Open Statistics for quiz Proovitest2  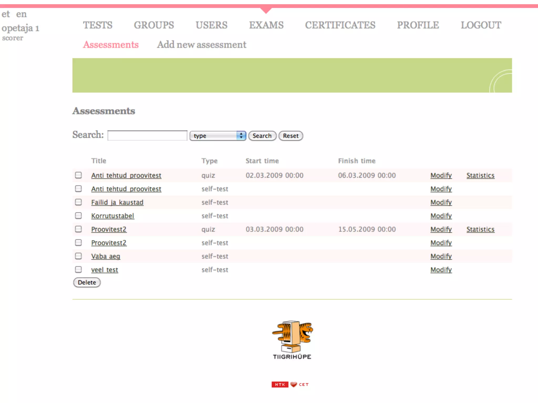point(480,229)
